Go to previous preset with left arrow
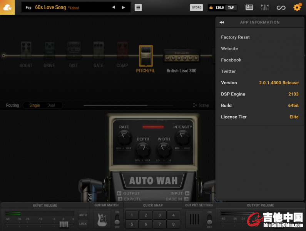Viewport: 306px width, 231px height. [114, 7]
